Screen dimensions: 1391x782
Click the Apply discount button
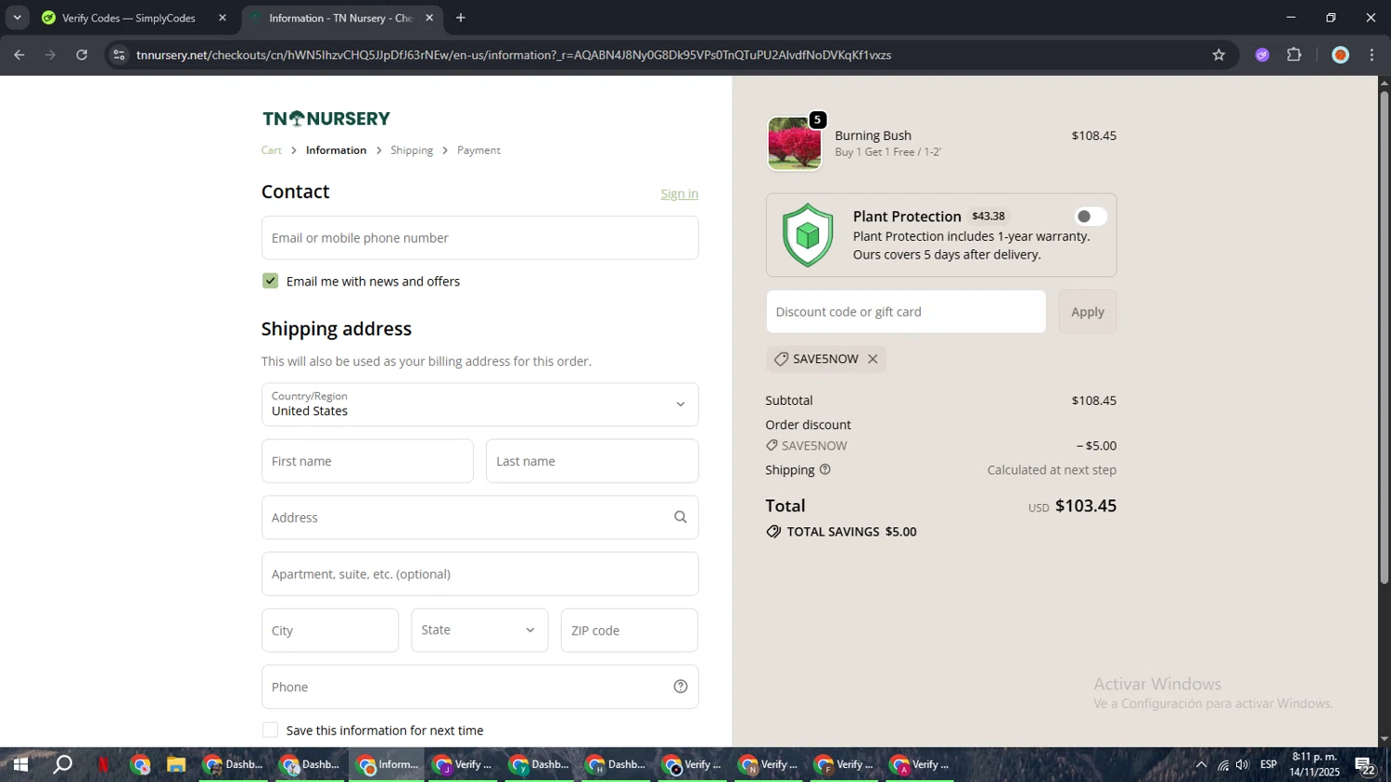coord(1088,311)
